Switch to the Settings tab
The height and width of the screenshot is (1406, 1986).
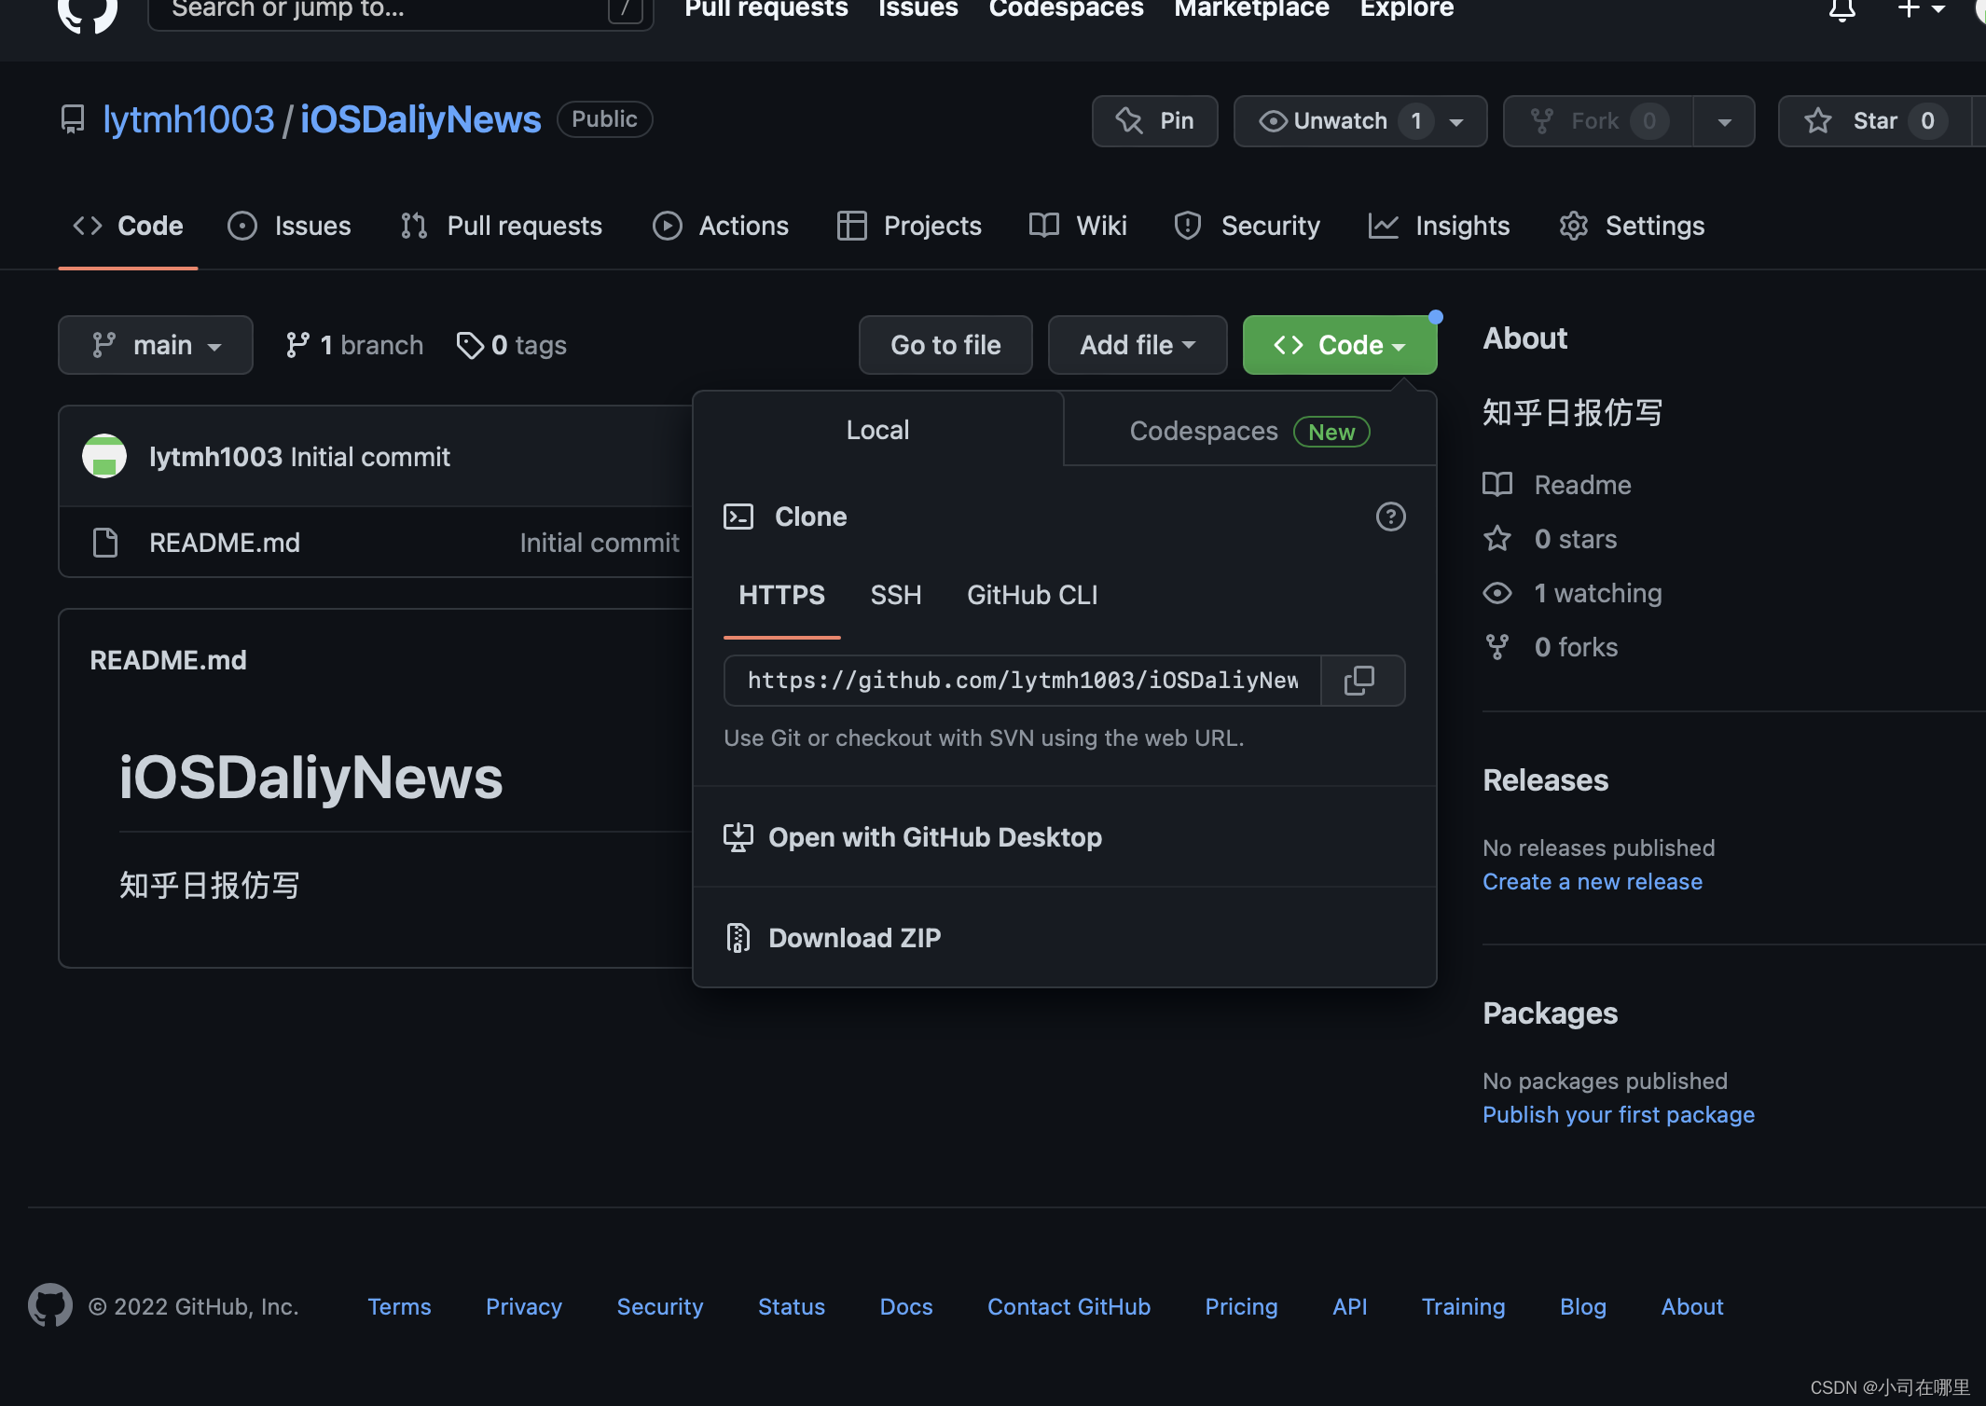coord(1632,226)
